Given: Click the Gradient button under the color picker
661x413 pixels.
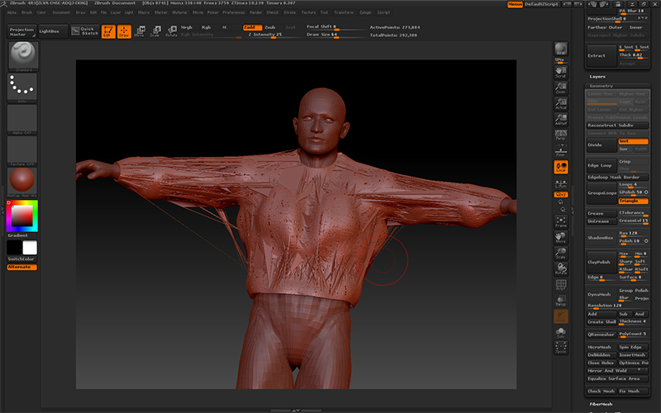Looking at the screenshot, I should (17, 235).
